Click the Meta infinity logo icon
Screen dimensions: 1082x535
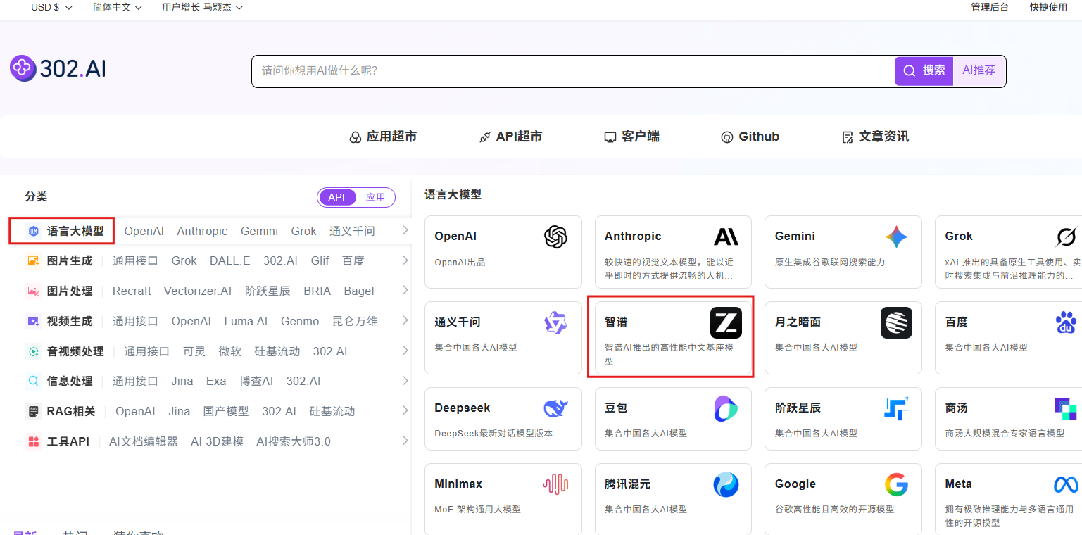click(x=1066, y=484)
